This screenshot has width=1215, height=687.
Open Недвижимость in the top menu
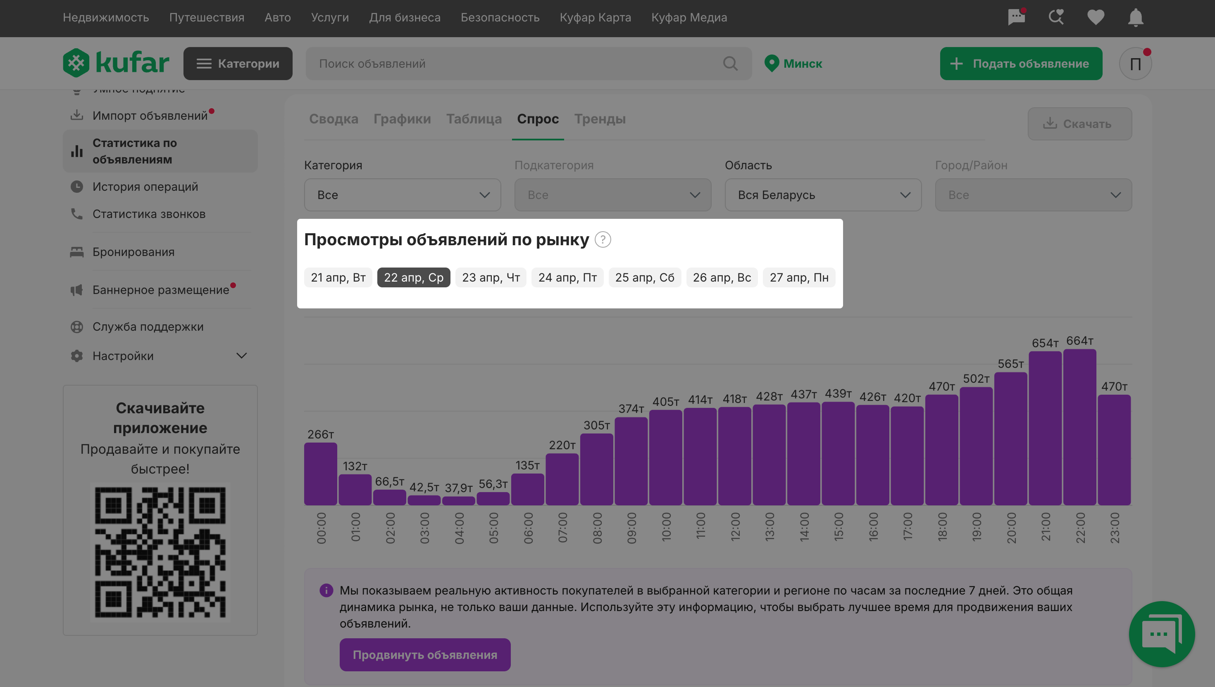(106, 17)
